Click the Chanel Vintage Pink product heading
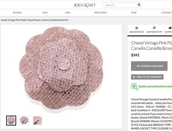This screenshot has height=131, width=172. (151, 46)
